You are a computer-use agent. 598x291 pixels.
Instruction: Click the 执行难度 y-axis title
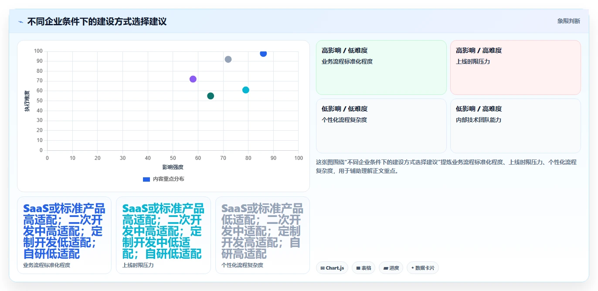click(x=27, y=101)
